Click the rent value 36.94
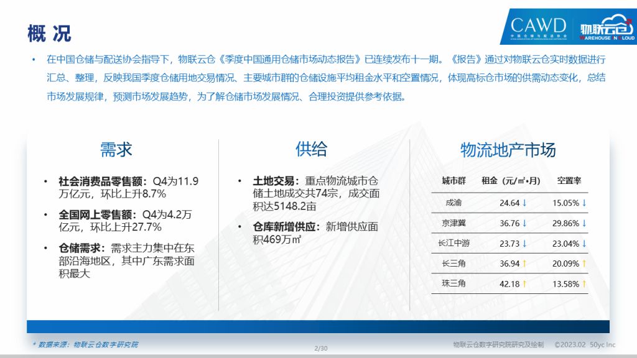This screenshot has width=637, height=358. click(509, 264)
